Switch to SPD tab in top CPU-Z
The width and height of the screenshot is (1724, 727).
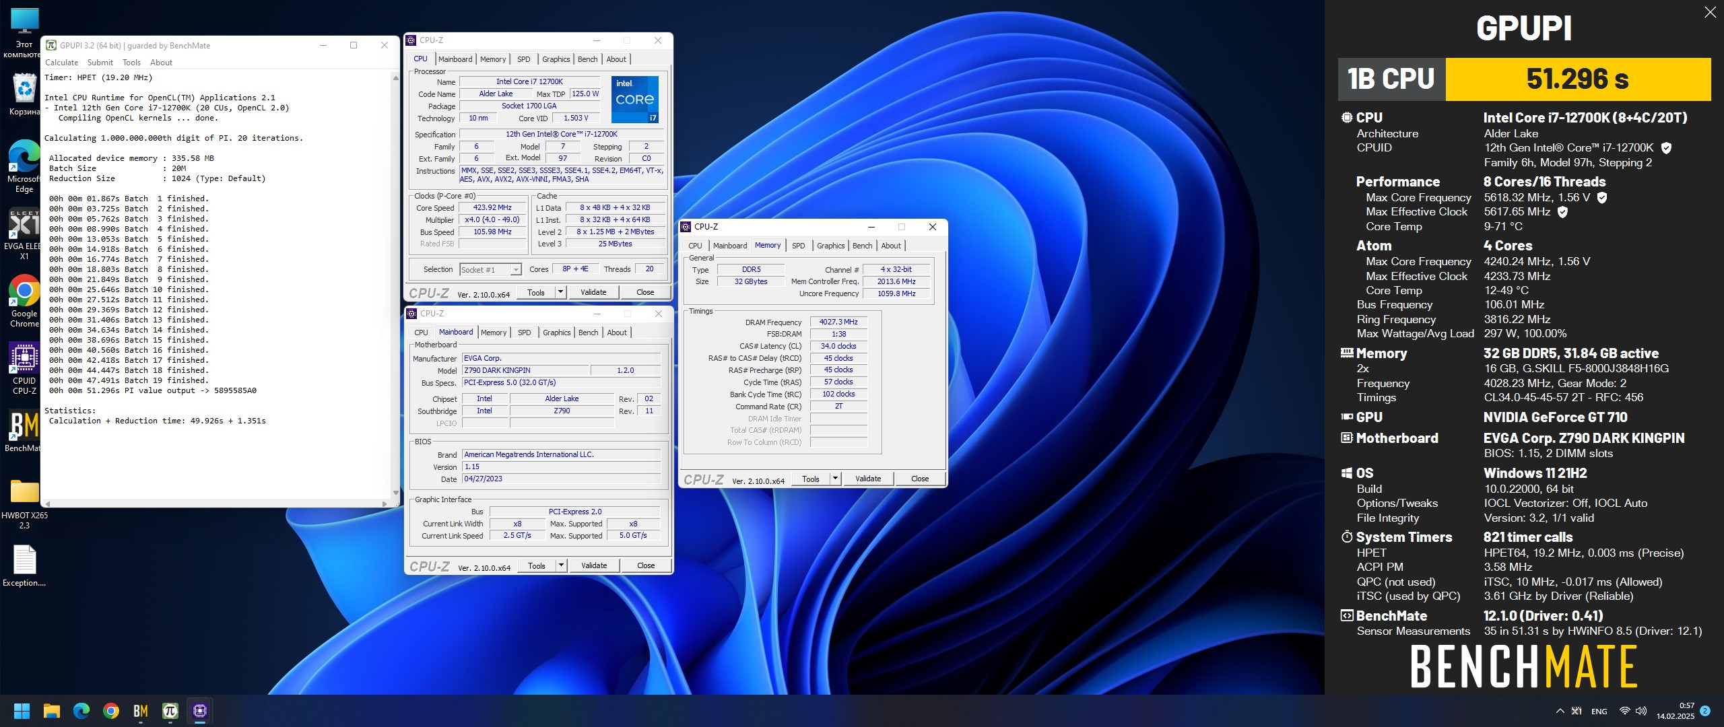[x=524, y=59]
